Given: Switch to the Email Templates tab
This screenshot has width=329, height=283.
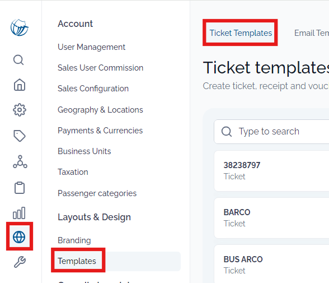Looking at the screenshot, I should (x=311, y=33).
